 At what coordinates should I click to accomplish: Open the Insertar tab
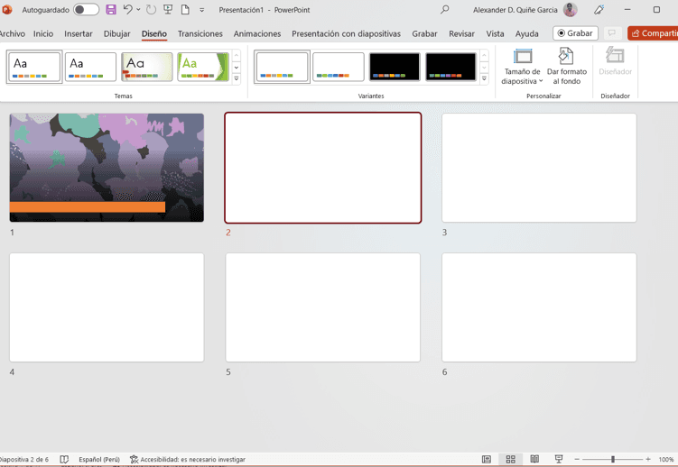tap(79, 33)
